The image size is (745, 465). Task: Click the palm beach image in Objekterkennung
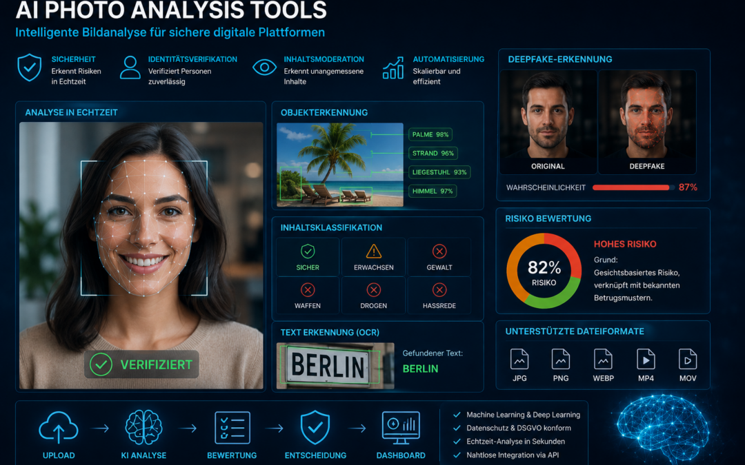click(339, 165)
